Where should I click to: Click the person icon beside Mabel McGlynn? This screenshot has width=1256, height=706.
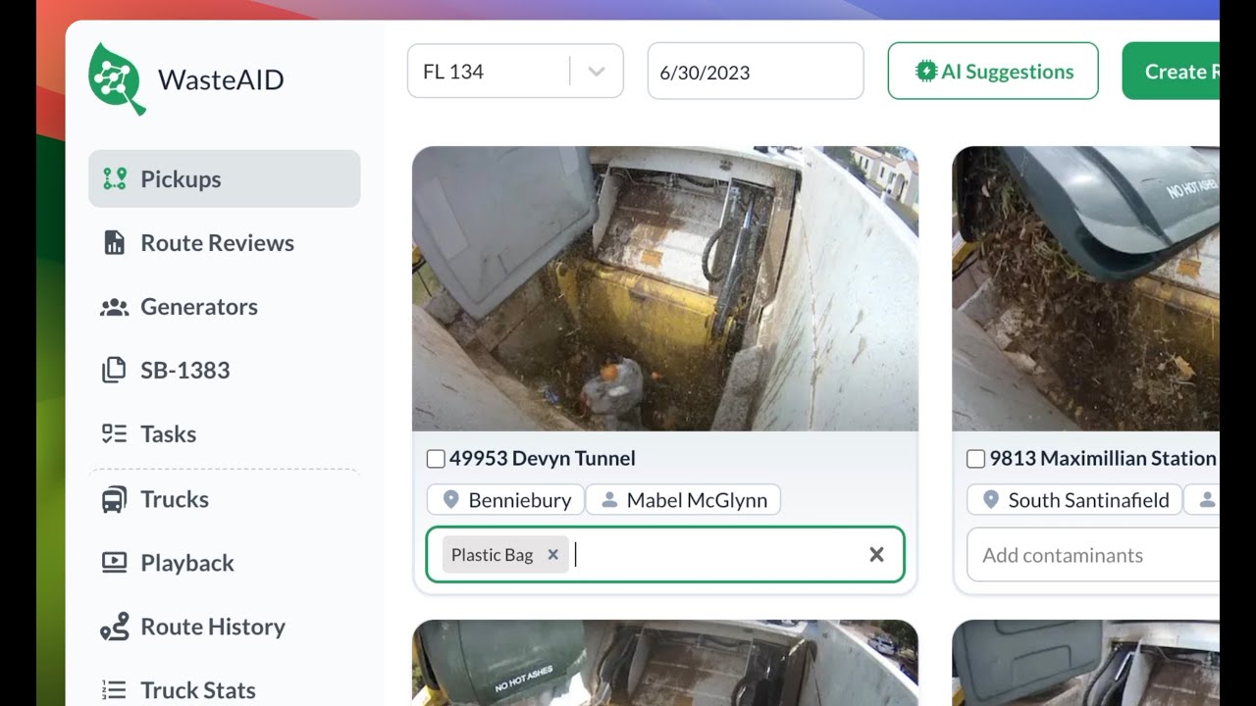(609, 500)
